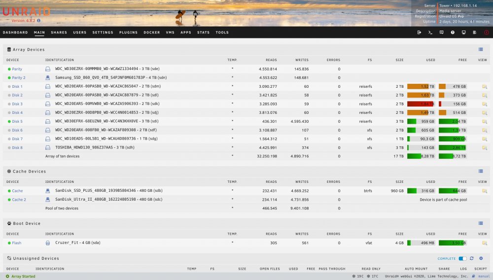
Task: Open the feedback icon in header toolbar
Action: pos(441,33)
